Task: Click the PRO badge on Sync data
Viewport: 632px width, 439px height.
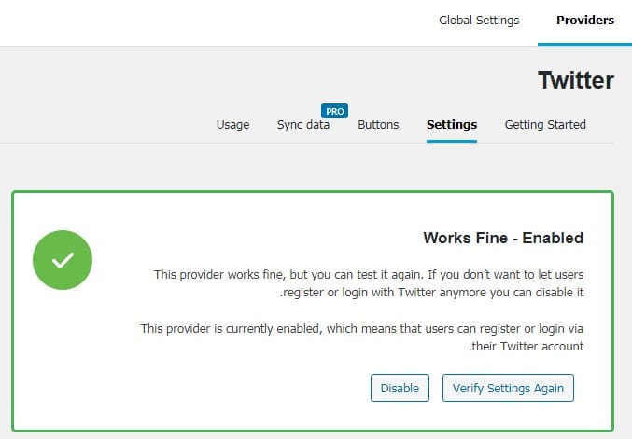Action: click(334, 111)
